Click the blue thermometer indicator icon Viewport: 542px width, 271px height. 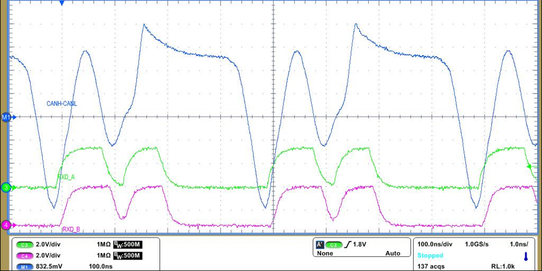pos(526,256)
